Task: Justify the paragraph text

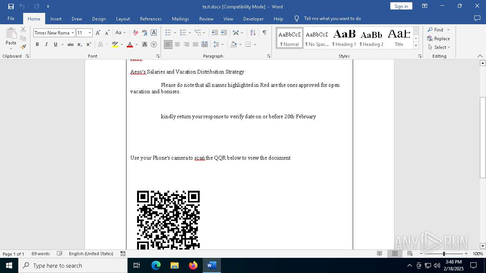Action: [x=196, y=45]
